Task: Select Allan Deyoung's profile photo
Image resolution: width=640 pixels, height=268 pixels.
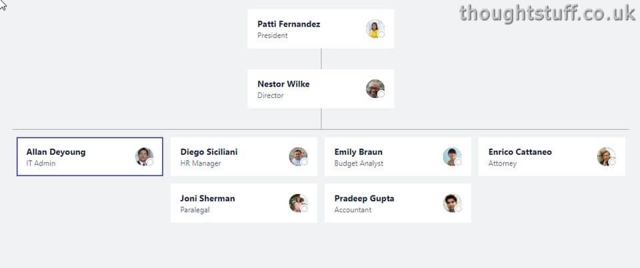Action: pos(144,157)
